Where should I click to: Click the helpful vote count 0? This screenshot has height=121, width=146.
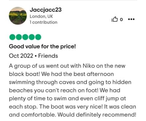pos(121,20)
